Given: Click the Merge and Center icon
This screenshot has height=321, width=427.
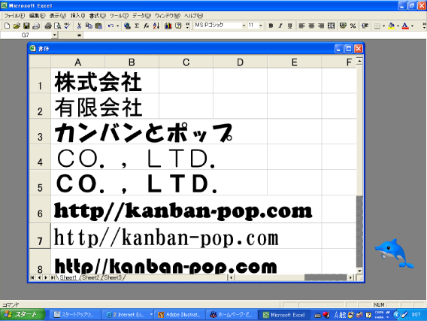Looking at the screenshot, I should (x=331, y=26).
